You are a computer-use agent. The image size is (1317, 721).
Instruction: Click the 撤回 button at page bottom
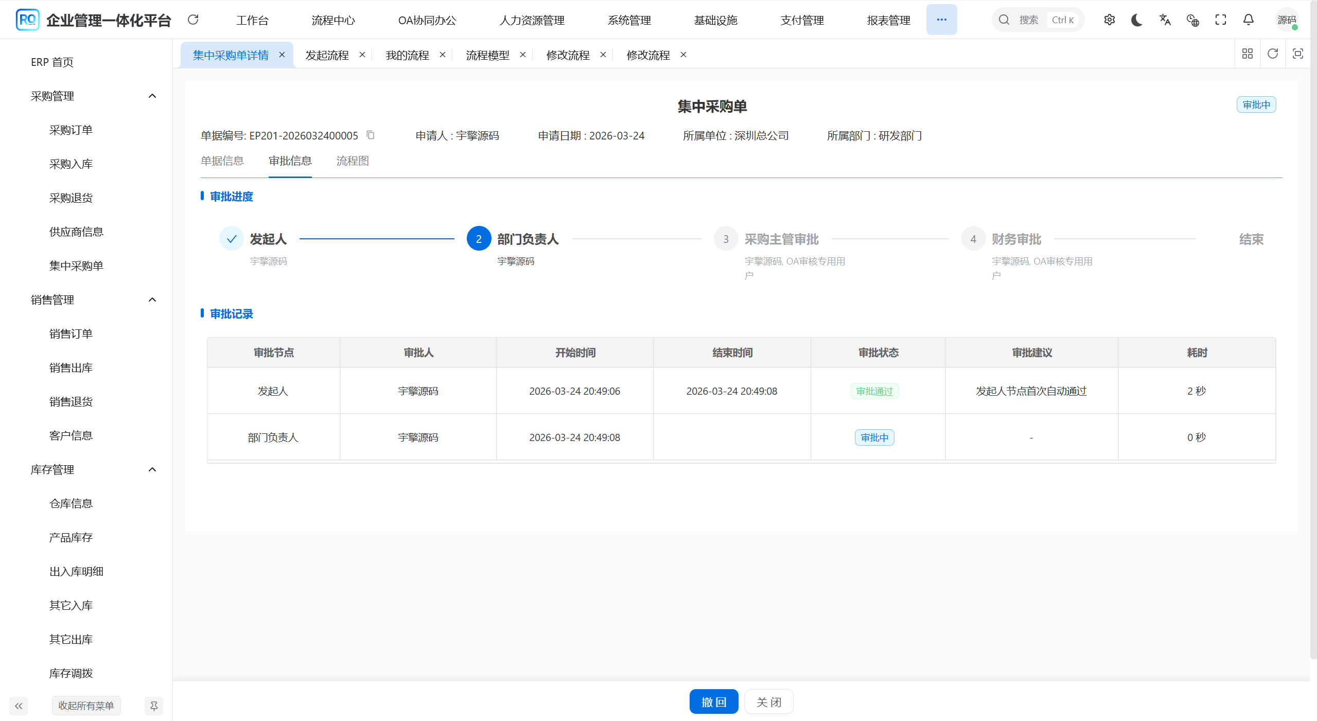click(713, 701)
